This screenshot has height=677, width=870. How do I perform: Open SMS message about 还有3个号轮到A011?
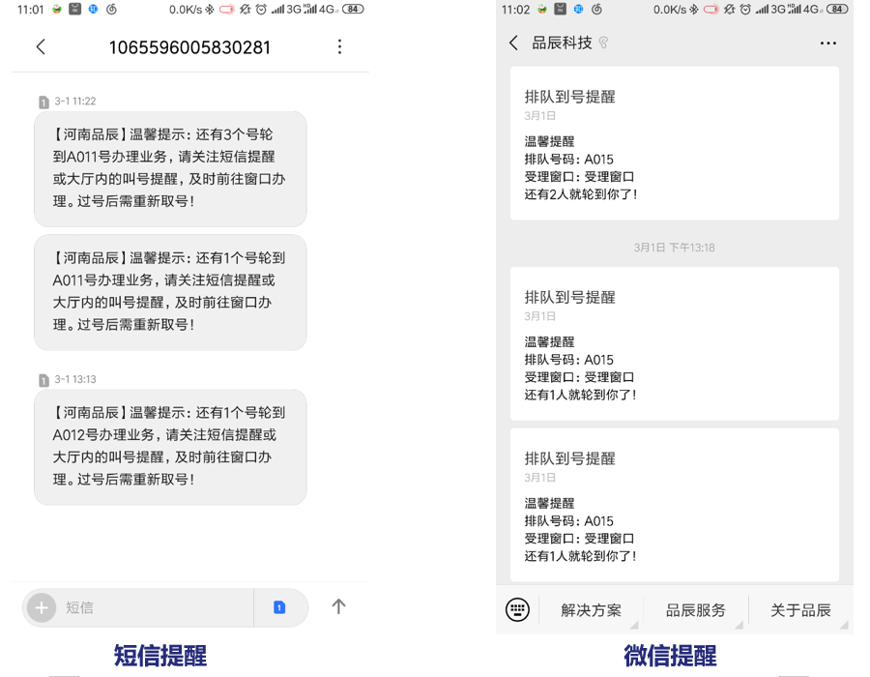(170, 168)
